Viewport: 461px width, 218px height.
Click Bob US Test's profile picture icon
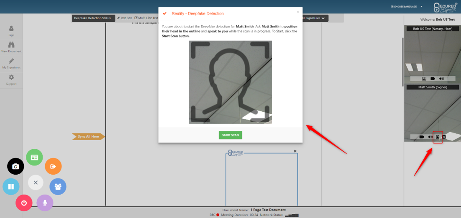424,78
